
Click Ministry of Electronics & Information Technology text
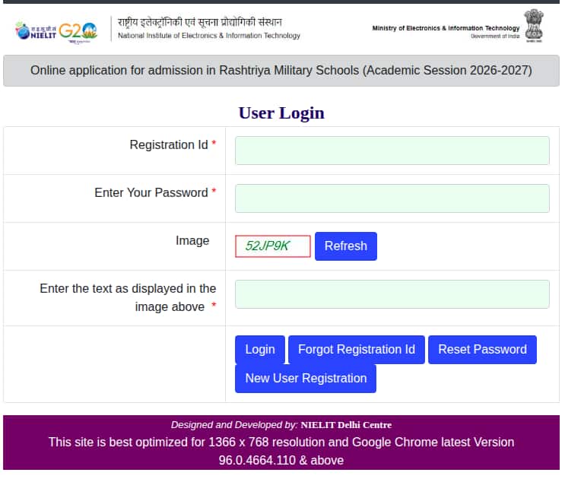coord(446,28)
